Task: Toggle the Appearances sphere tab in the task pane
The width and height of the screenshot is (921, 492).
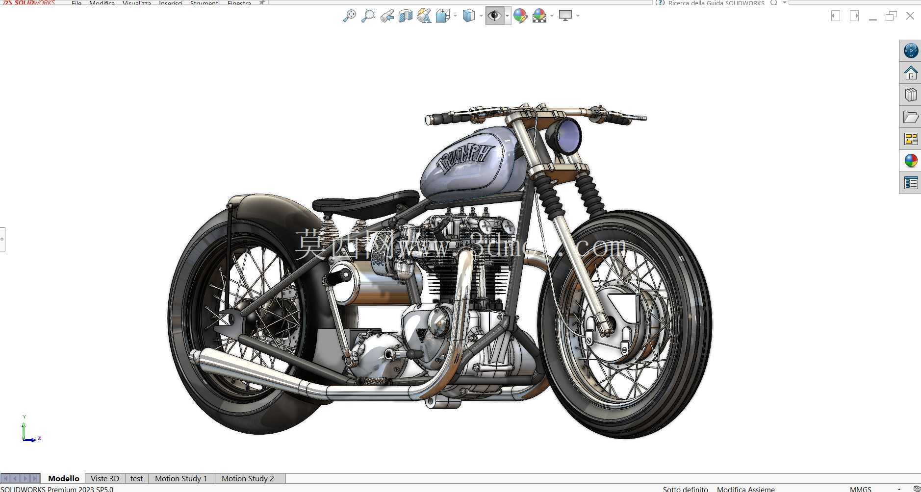Action: pos(911,161)
